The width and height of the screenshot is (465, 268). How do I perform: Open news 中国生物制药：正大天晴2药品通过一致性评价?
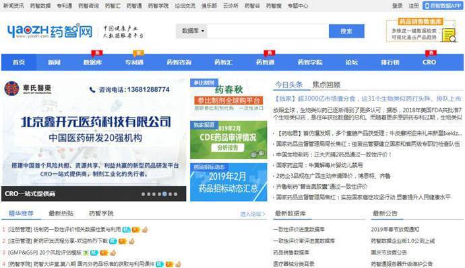334,154
